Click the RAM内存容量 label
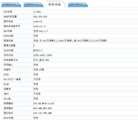Image resolution: width=138 pixels, height=120 pixels. click(10, 17)
